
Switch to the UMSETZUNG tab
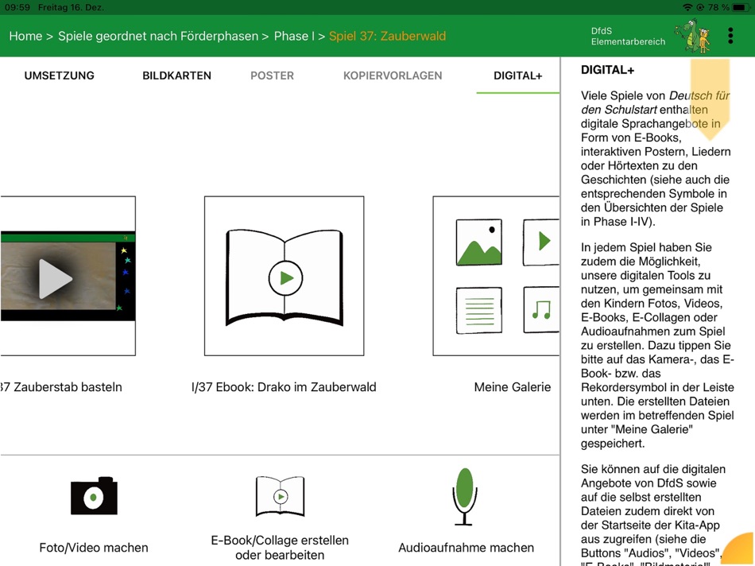[x=60, y=76]
